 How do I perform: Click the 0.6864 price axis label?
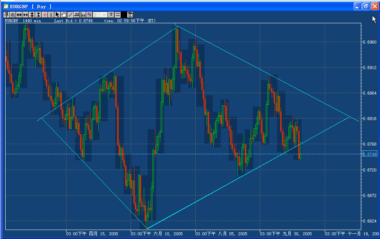click(x=370, y=93)
